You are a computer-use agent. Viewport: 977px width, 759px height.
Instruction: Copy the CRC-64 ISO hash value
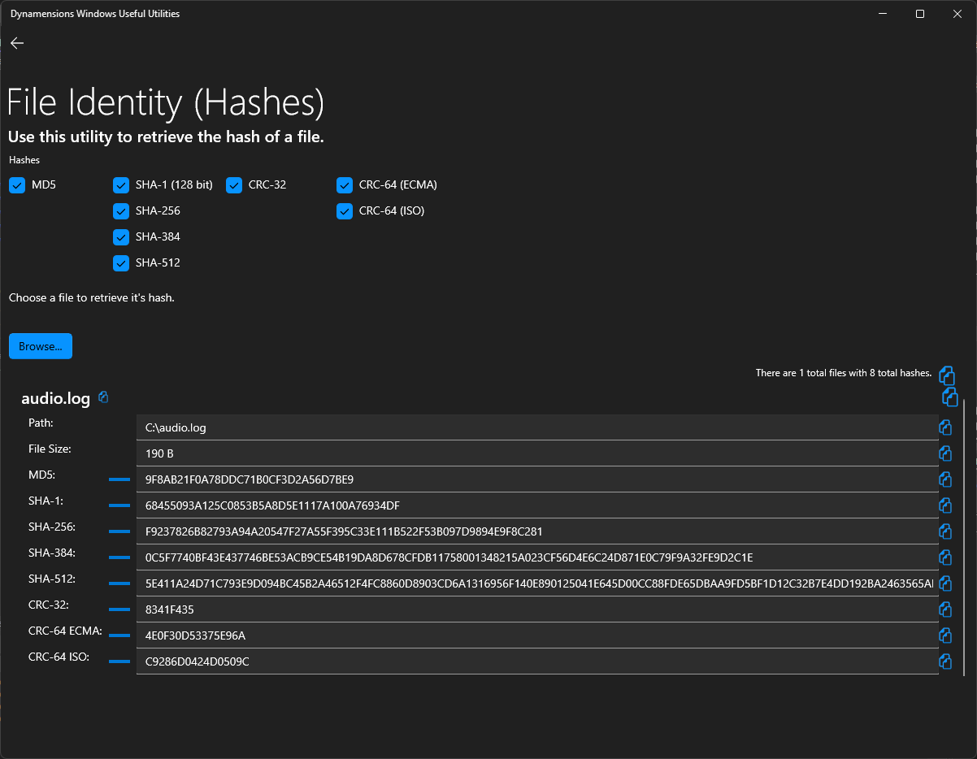[945, 661]
